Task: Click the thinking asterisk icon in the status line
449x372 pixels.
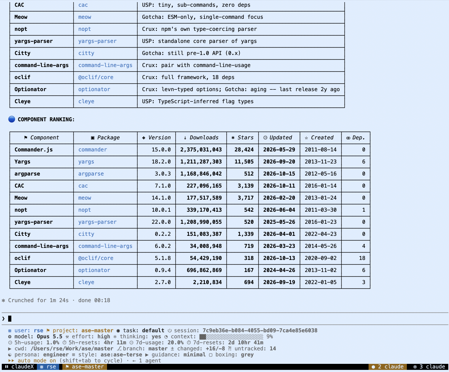Action: point(115,337)
